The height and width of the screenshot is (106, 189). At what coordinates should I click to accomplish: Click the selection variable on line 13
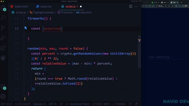52,29
